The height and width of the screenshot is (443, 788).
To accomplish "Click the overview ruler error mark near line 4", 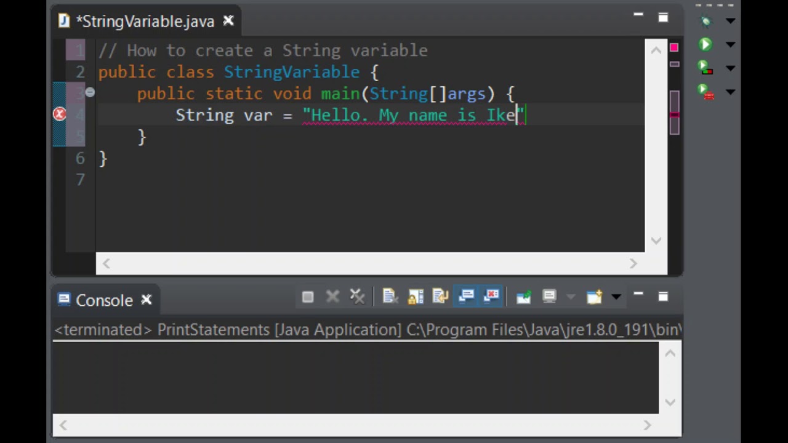I will (x=675, y=115).
